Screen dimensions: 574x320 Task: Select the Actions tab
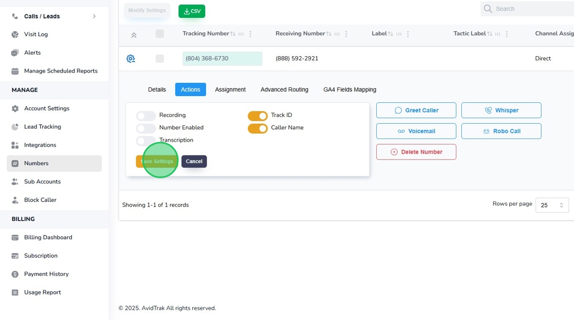190,89
